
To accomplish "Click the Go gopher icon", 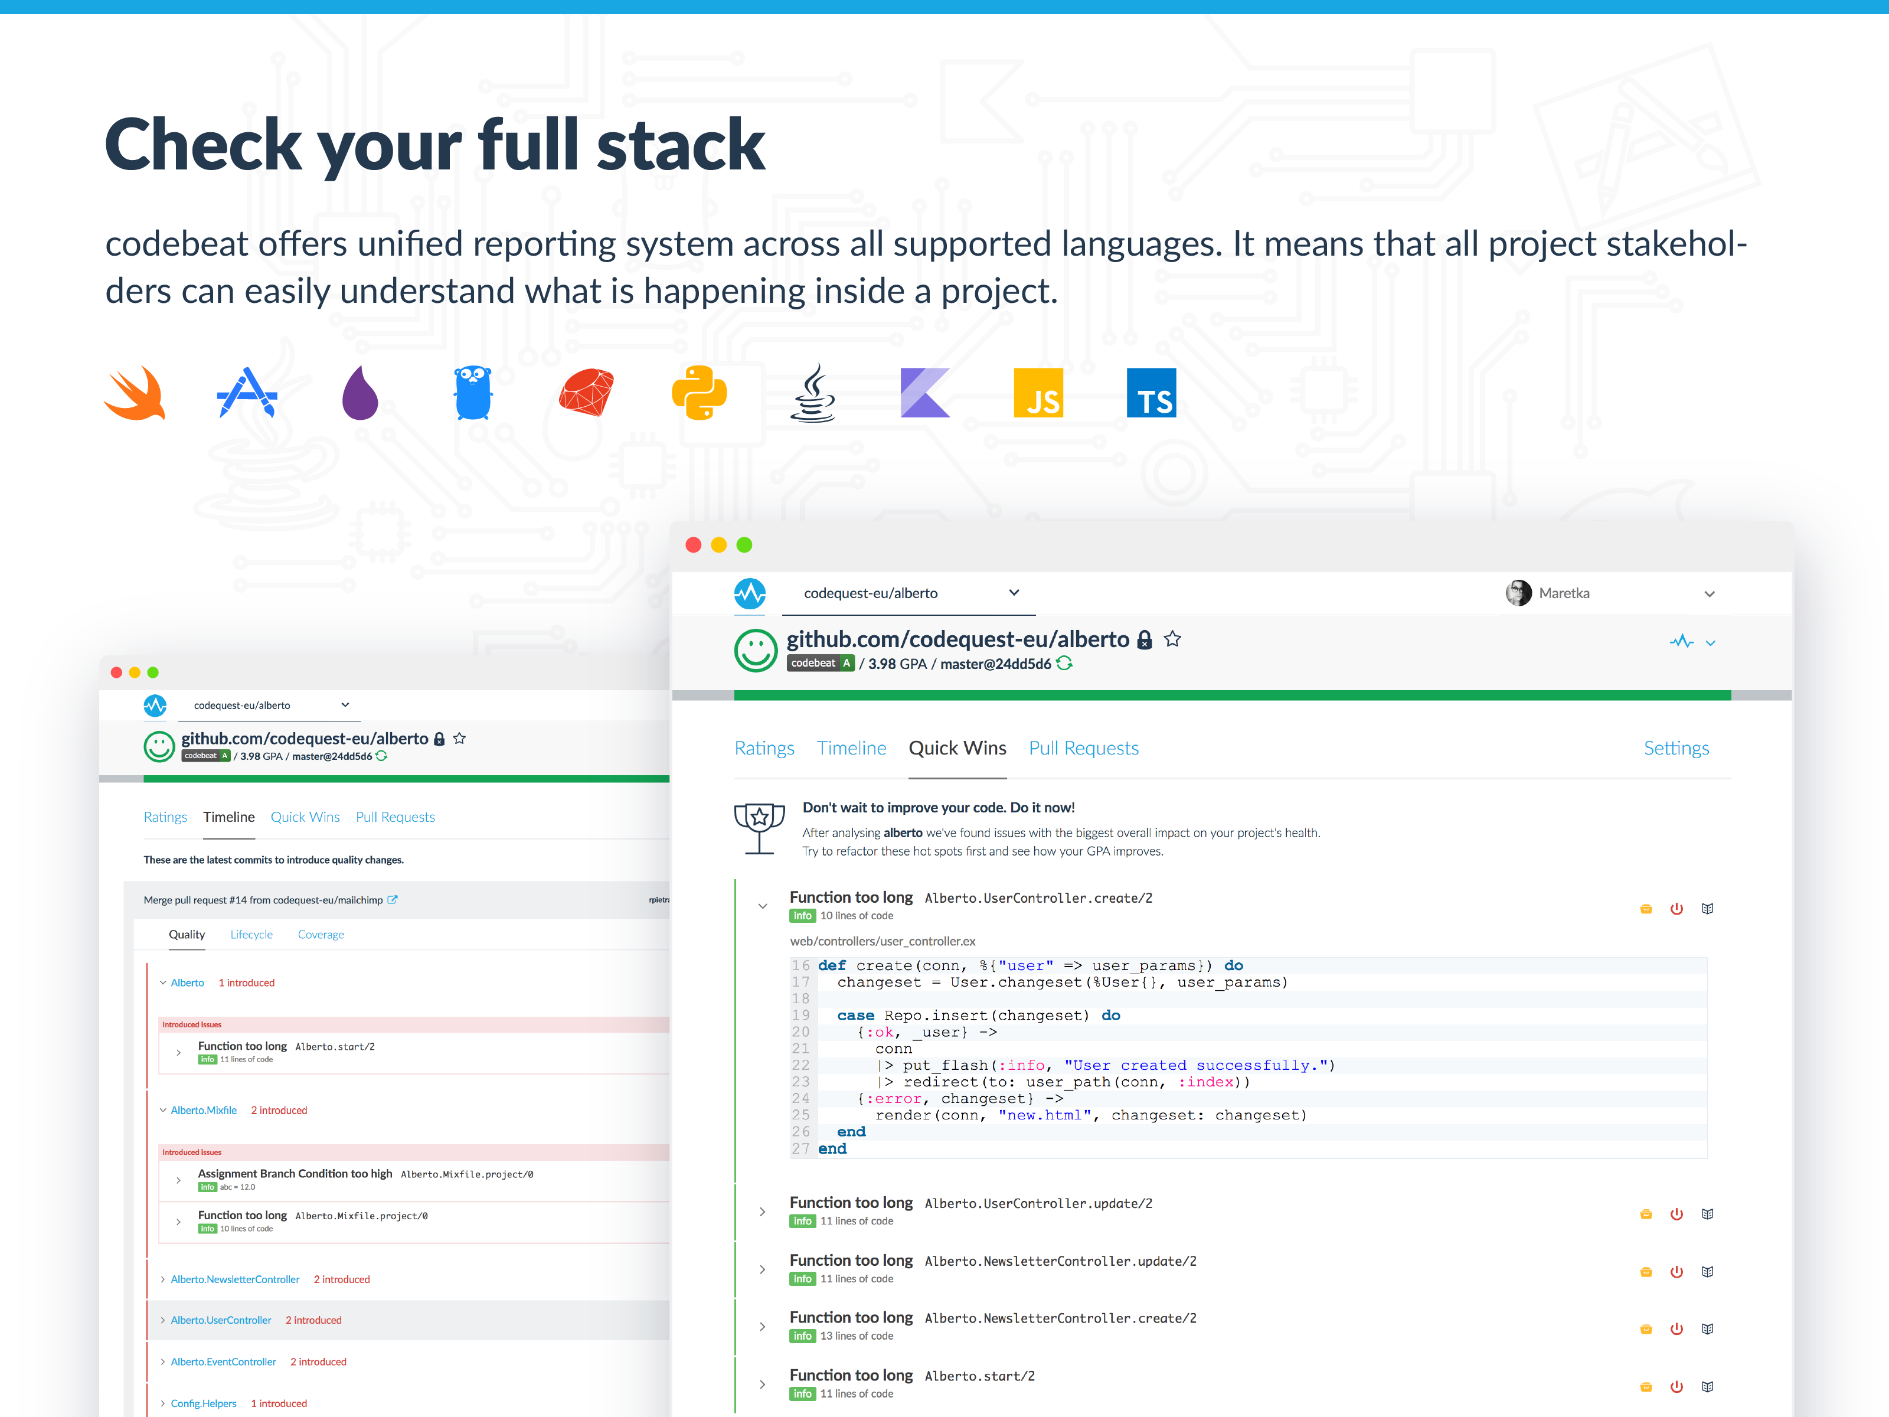I will (x=473, y=393).
